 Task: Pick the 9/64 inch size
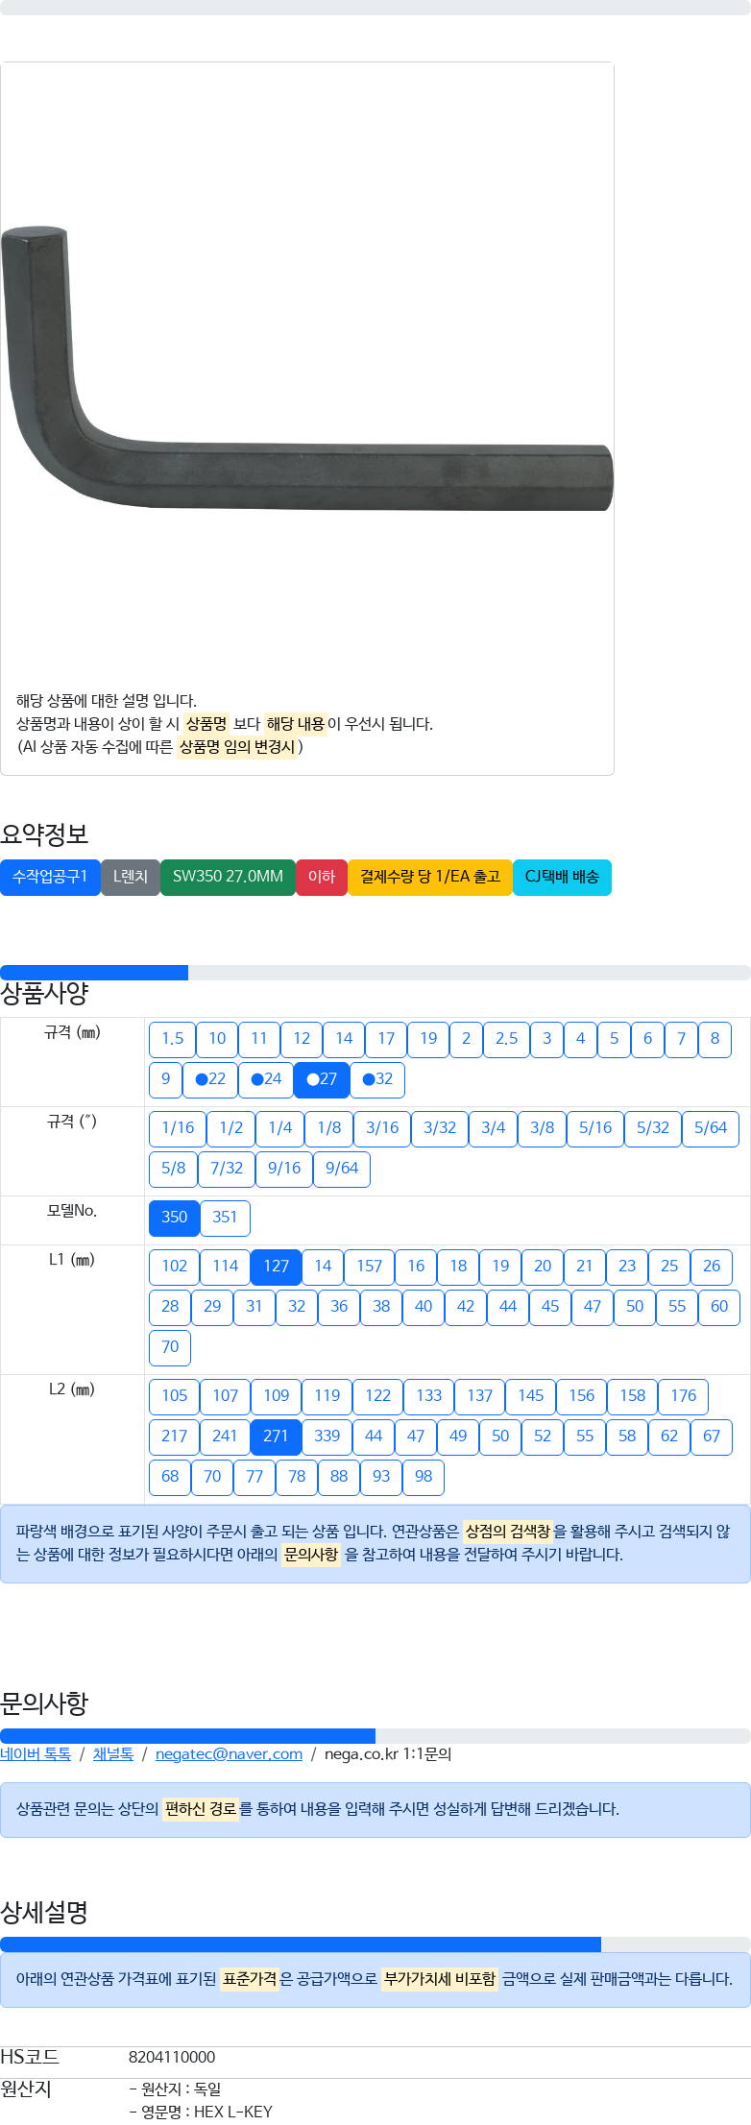tap(342, 1169)
